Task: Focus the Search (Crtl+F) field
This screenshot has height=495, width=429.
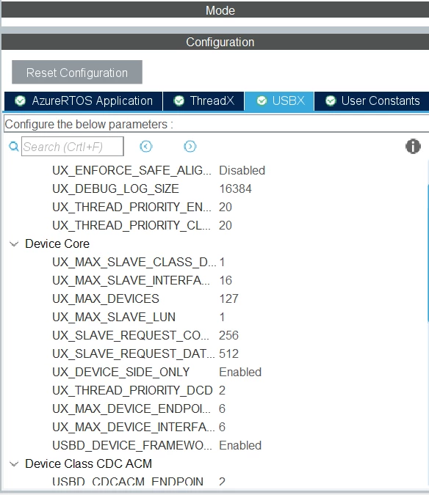Action: coord(73,147)
